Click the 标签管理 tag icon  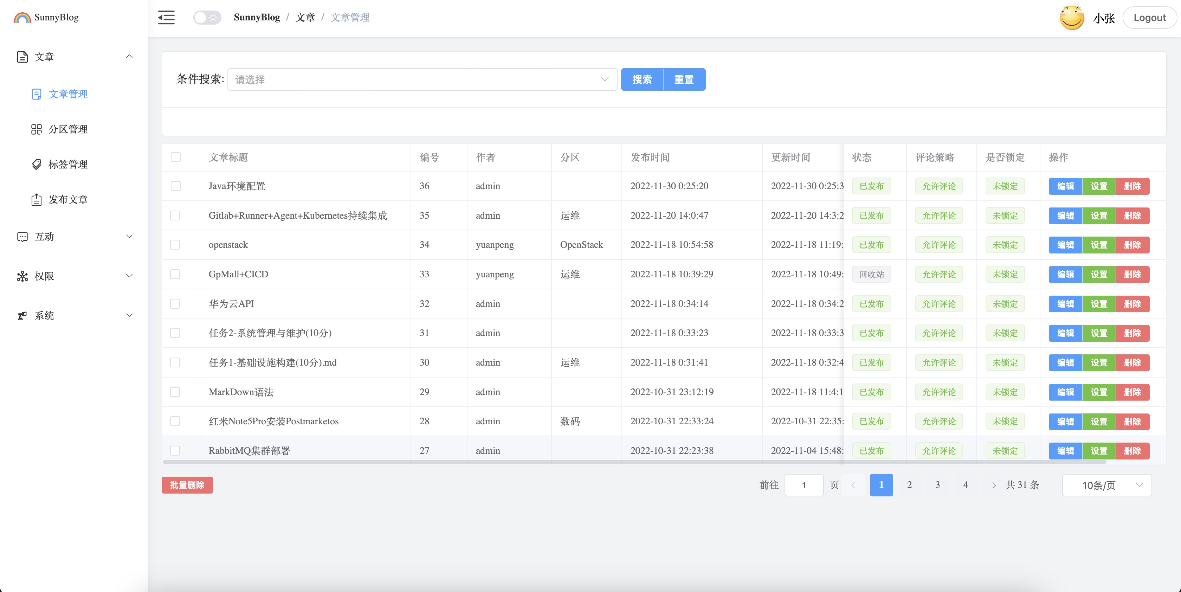37,164
